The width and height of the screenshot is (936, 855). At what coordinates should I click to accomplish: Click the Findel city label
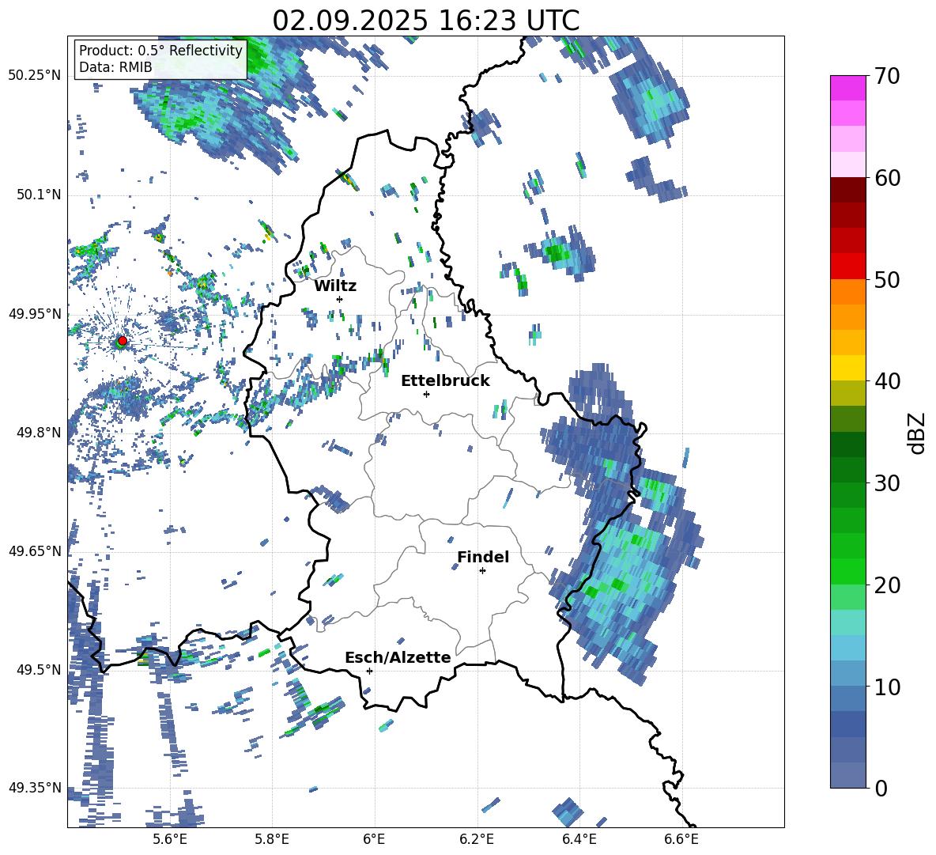pos(483,557)
